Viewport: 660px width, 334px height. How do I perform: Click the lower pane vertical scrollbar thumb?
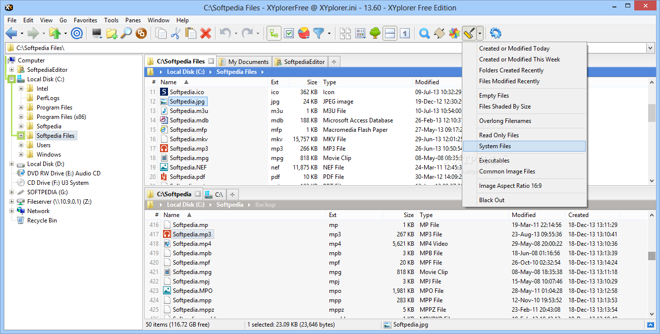[651, 256]
